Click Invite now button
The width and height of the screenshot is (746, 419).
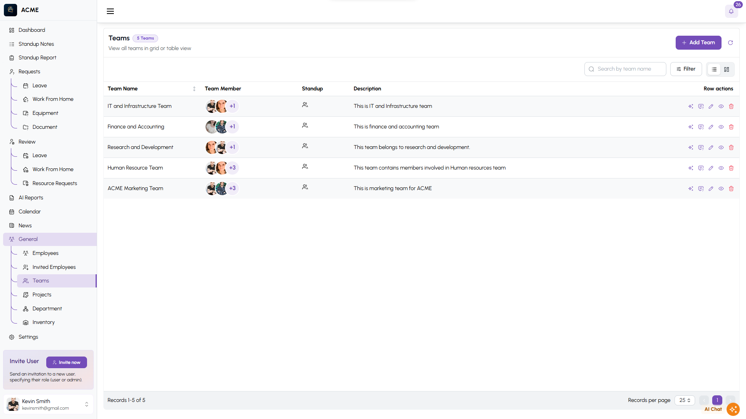[x=66, y=362]
